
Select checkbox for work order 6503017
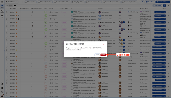(x=7, y=96)
